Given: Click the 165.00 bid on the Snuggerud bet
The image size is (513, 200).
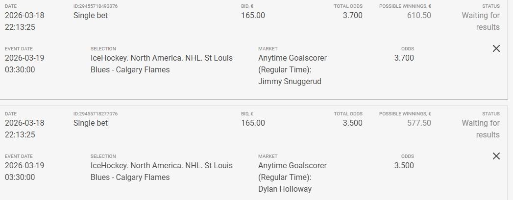Looking at the screenshot, I should click(x=253, y=15).
